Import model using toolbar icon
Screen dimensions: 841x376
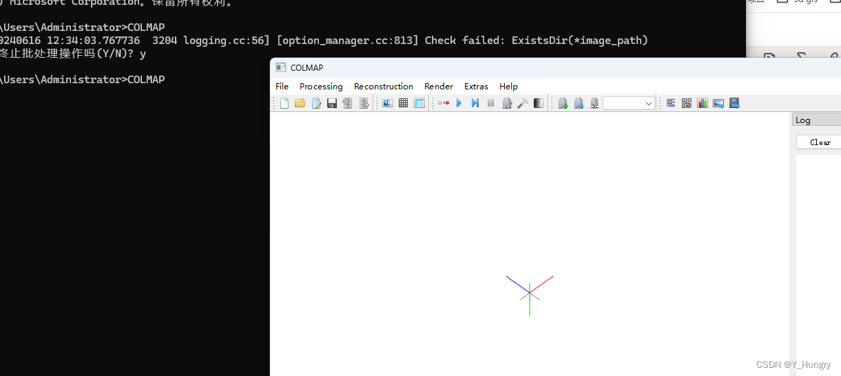pyautogui.click(x=348, y=103)
